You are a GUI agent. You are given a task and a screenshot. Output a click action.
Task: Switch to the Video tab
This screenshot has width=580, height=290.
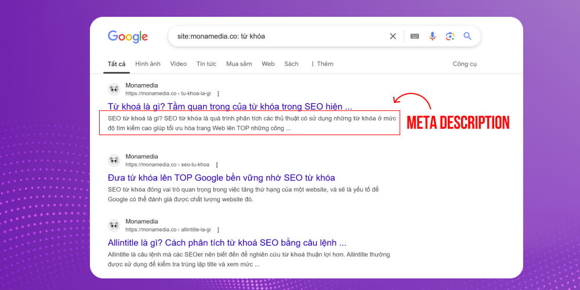pos(178,64)
